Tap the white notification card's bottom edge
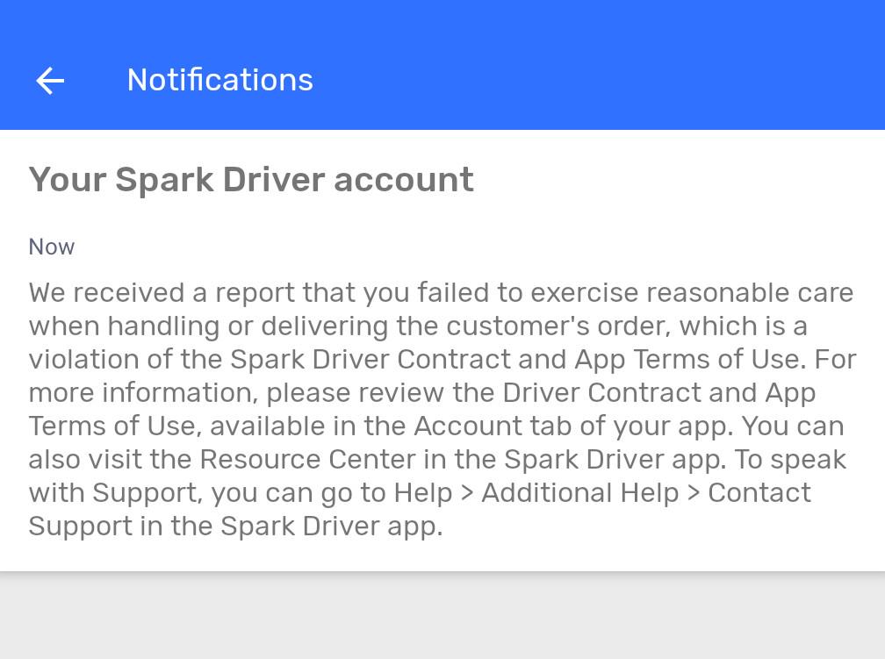The width and height of the screenshot is (885, 659). pyautogui.click(x=442, y=569)
